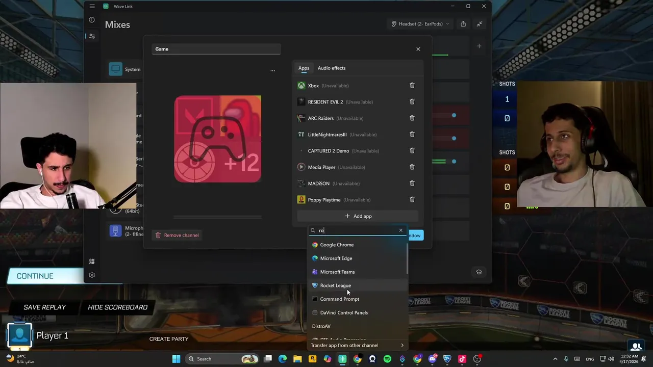653x367 pixels.
Task: Select Rocket League from the app list
Action: (x=357, y=285)
